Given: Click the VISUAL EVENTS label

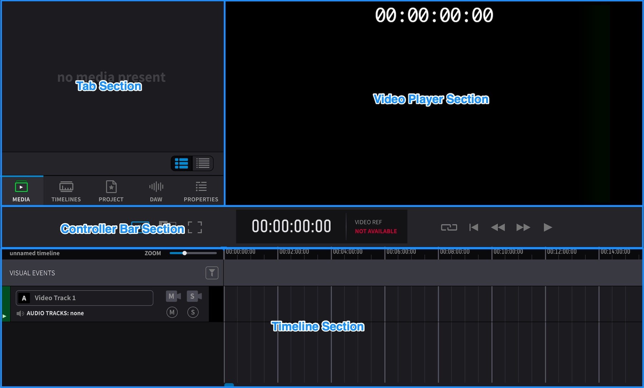Looking at the screenshot, I should tap(32, 273).
